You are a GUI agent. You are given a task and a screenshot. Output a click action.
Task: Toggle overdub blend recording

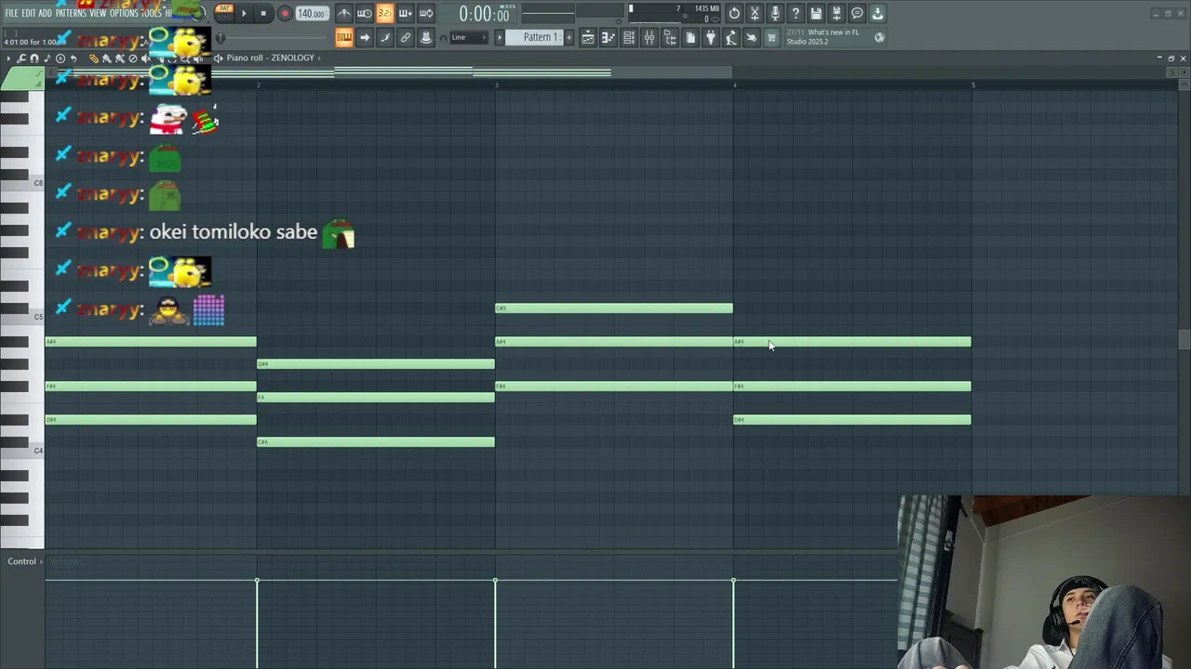pos(406,13)
